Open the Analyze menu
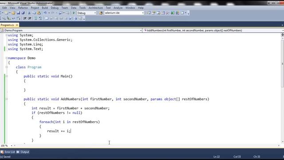 [x=118, y=8]
